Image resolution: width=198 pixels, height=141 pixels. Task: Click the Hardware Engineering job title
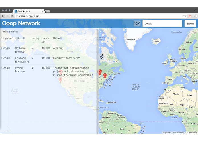(x=22, y=60)
